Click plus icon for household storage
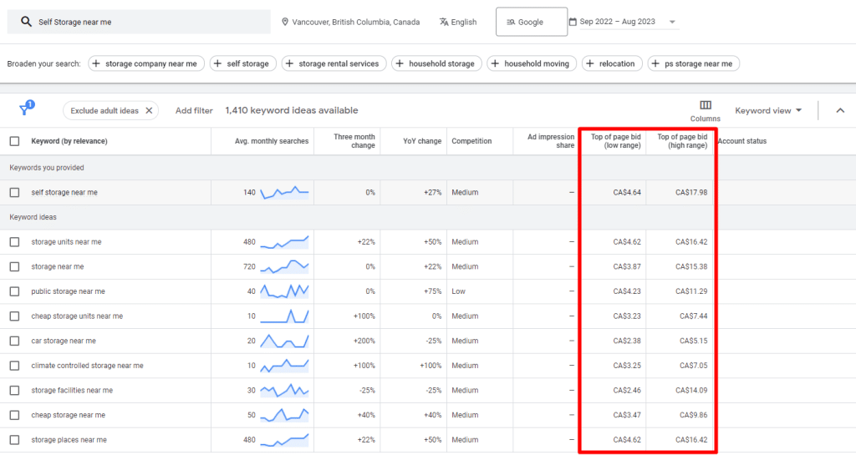The width and height of the screenshot is (856, 455). pos(400,63)
